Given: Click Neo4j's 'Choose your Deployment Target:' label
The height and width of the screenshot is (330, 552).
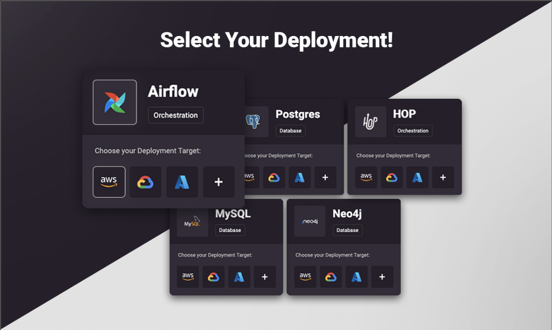Looking at the screenshot, I should 332,255.
